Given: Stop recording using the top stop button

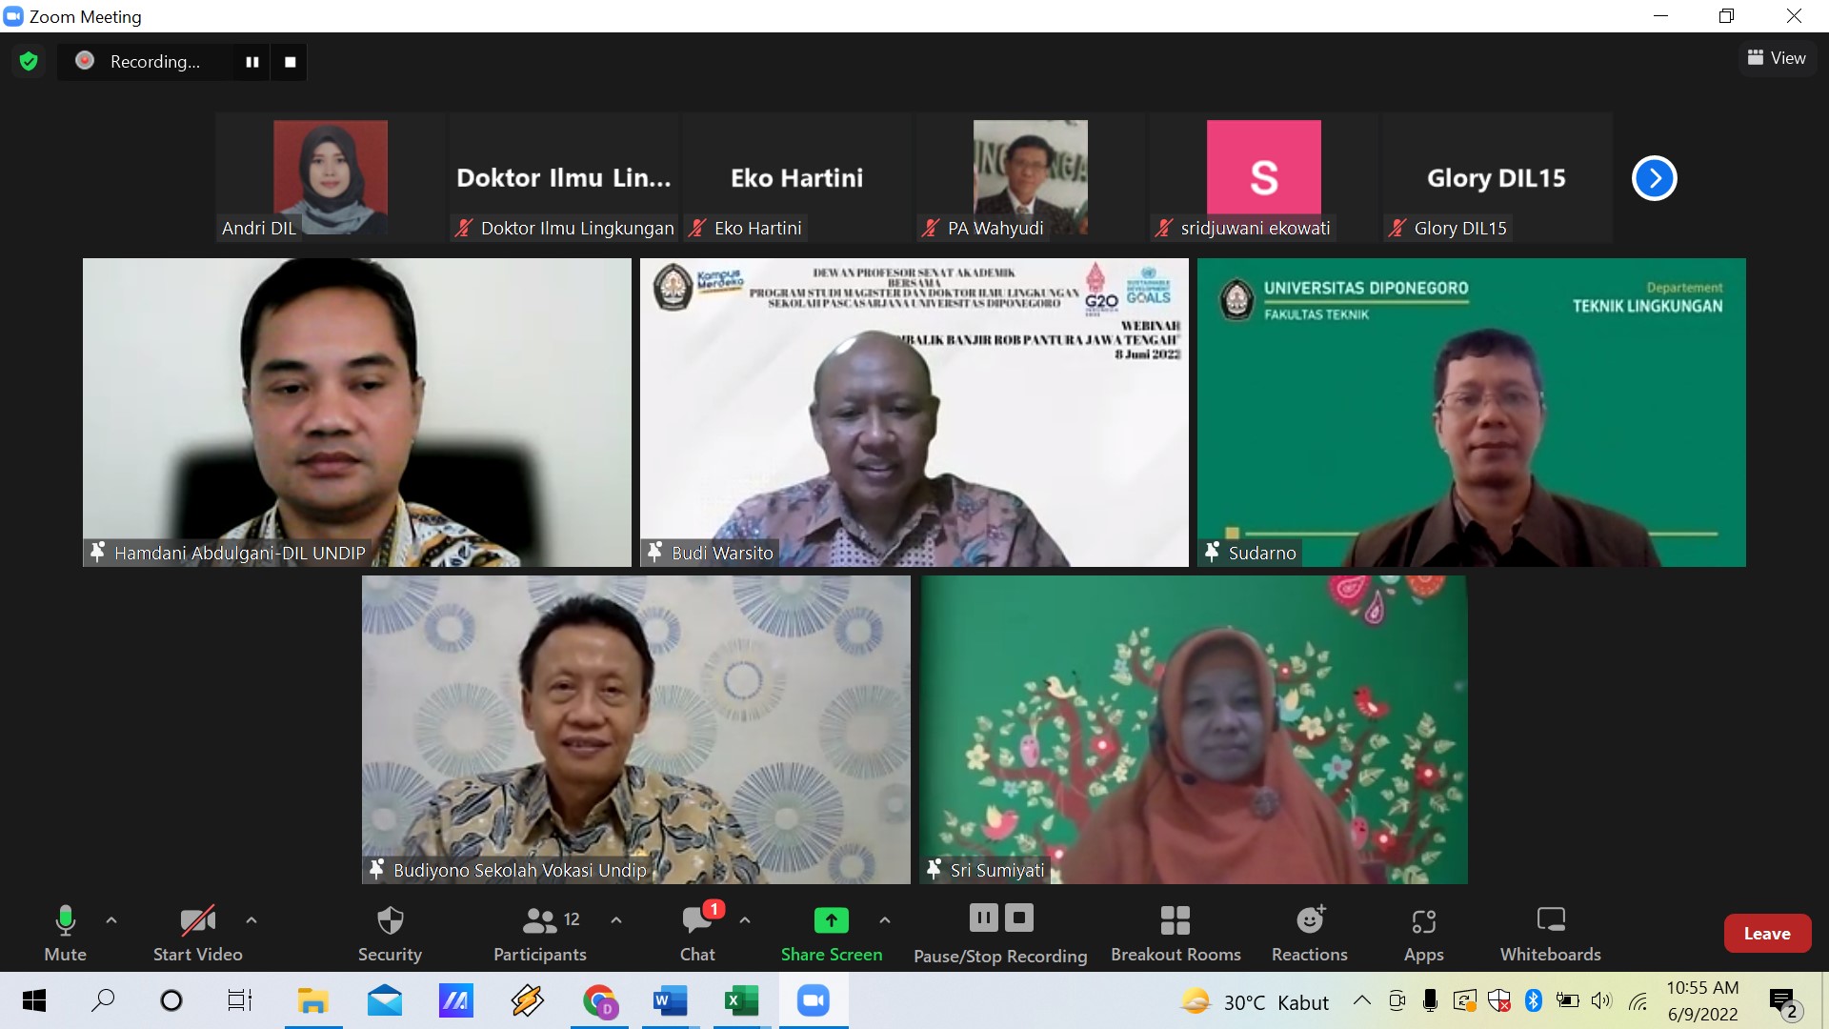Looking at the screenshot, I should click(291, 62).
